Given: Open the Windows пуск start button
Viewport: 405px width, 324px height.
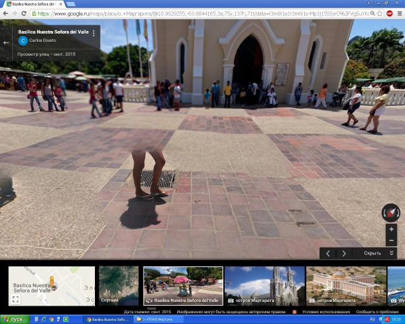Looking at the screenshot, I should point(15,320).
